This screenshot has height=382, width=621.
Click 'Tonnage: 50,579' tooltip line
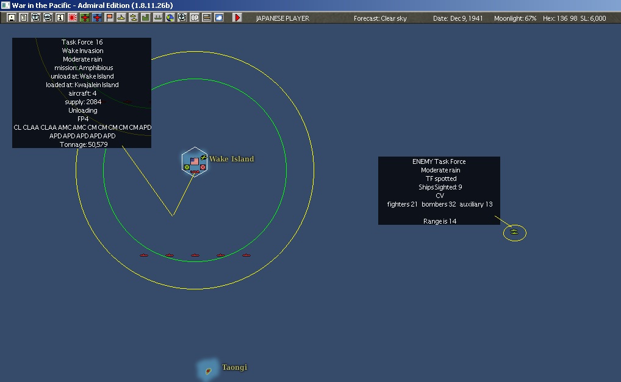point(84,144)
